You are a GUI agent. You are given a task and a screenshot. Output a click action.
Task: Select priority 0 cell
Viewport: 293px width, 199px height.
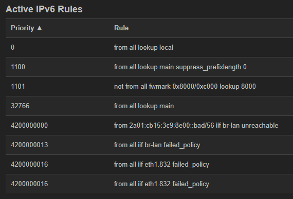click(x=13, y=47)
